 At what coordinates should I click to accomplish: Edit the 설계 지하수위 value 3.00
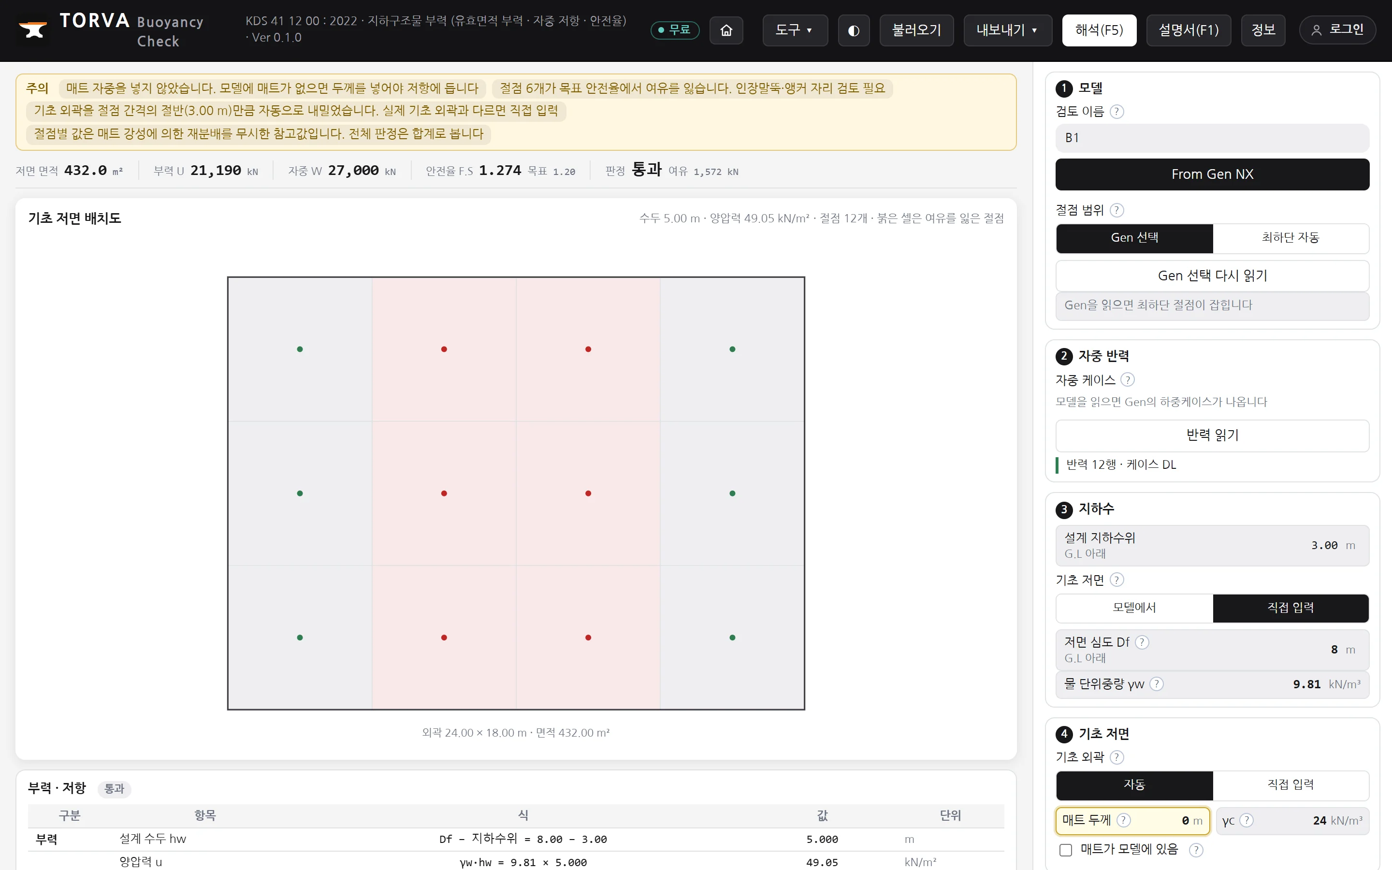(1212, 546)
